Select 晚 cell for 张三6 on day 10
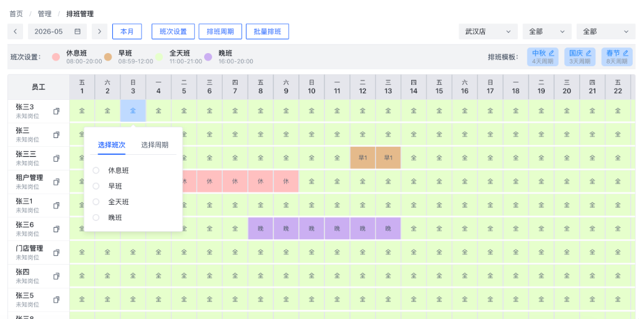 click(312, 229)
